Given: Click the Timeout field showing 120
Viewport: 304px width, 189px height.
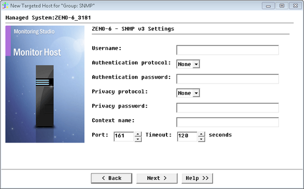Looking at the screenshot, I should (187, 136).
